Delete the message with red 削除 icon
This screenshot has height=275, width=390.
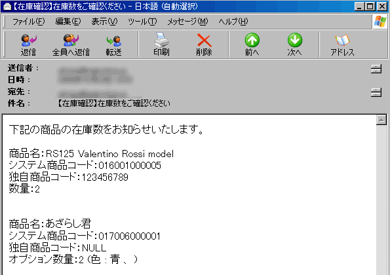click(x=204, y=45)
